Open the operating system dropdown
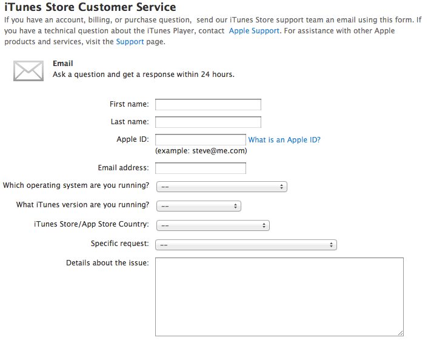The height and width of the screenshot is (346, 428). pyautogui.click(x=222, y=187)
